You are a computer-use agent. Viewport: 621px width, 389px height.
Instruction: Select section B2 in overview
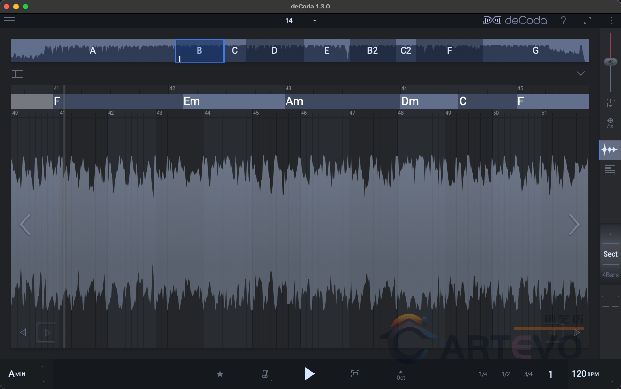373,51
